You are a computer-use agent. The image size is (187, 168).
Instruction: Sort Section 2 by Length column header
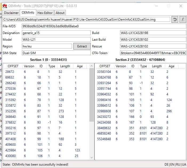point(157,66)
